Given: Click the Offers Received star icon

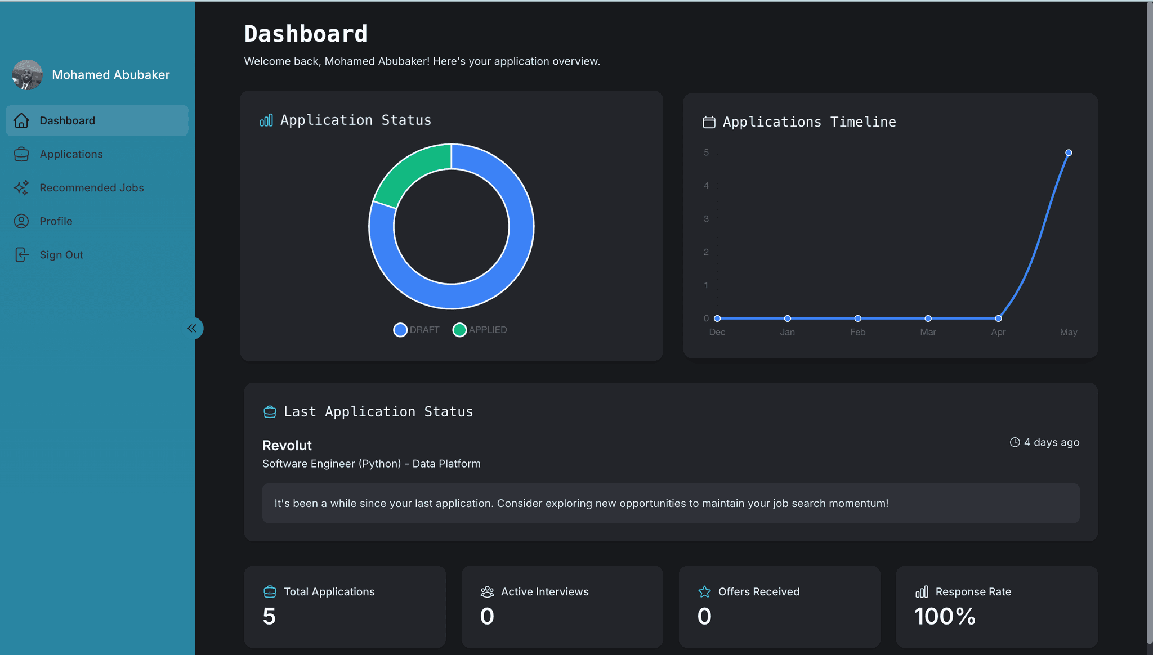Looking at the screenshot, I should 704,591.
